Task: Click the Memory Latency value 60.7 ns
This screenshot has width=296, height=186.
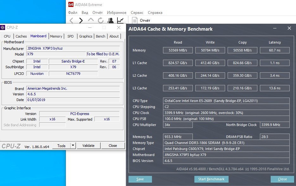Action: (x=275, y=50)
